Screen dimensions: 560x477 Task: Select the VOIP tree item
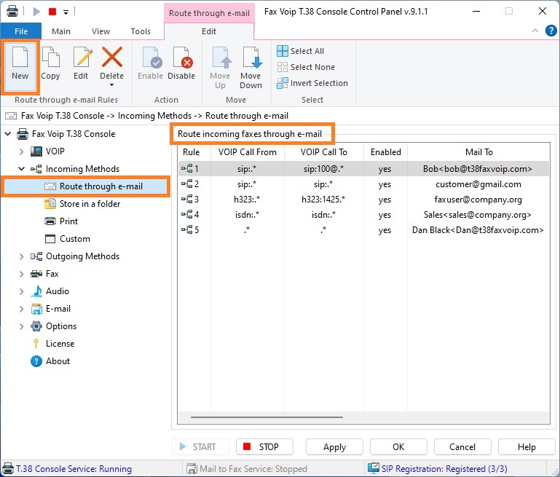tap(47, 151)
